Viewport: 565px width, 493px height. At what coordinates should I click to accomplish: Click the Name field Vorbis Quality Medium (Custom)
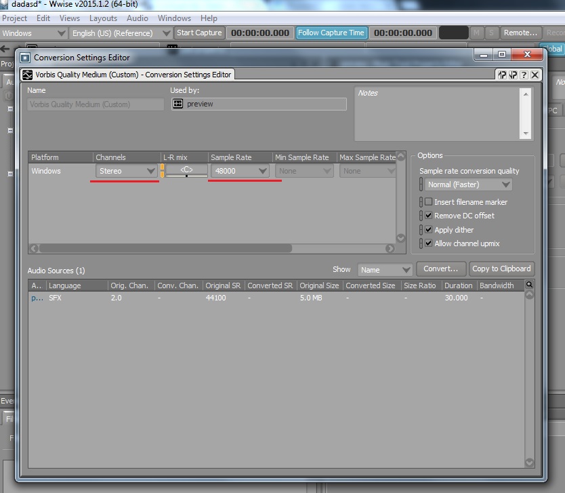point(96,104)
